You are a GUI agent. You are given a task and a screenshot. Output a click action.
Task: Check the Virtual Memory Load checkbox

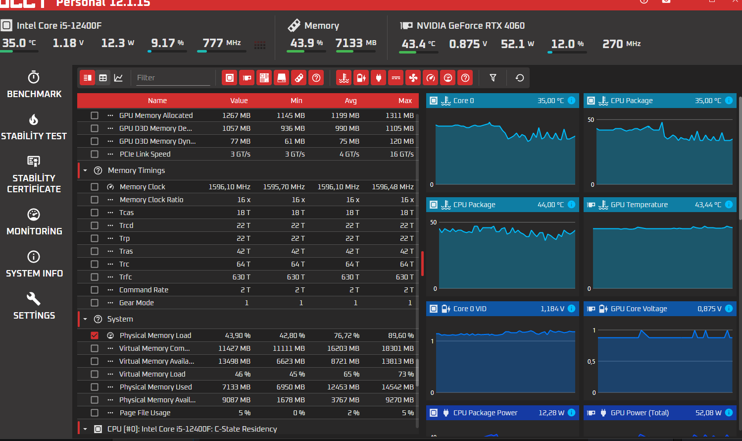coord(95,374)
